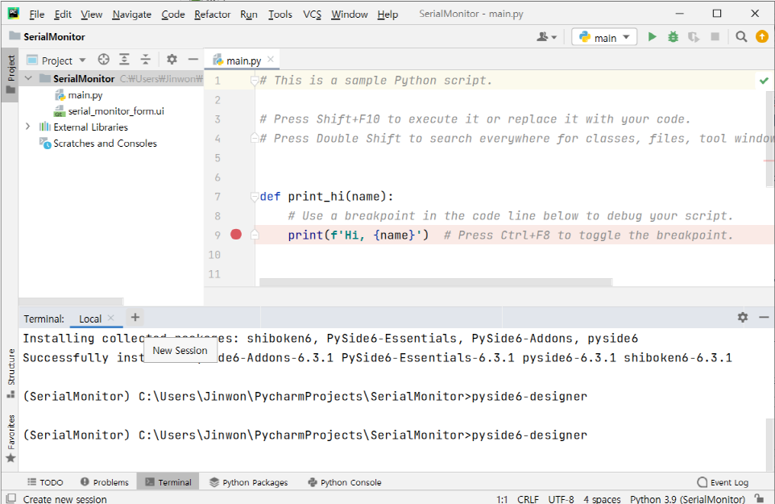Click the 1:1 cursor position indicator

point(502,499)
